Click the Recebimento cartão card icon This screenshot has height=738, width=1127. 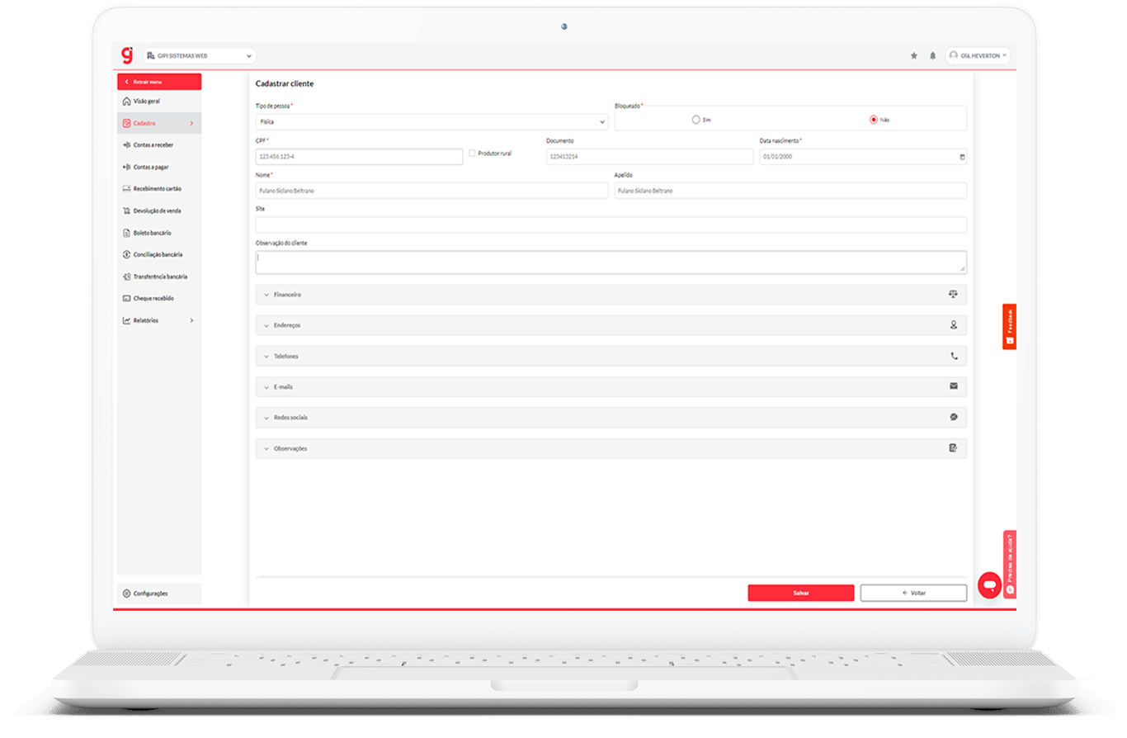pyautogui.click(x=126, y=189)
